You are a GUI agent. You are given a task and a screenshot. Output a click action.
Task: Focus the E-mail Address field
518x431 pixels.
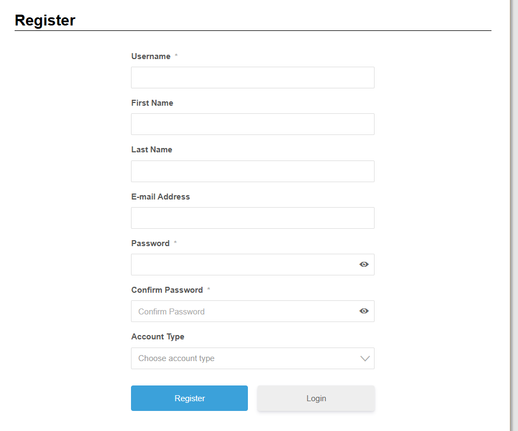pyautogui.click(x=252, y=218)
